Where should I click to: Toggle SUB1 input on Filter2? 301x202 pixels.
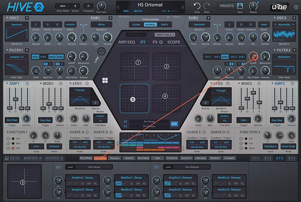(225, 57)
